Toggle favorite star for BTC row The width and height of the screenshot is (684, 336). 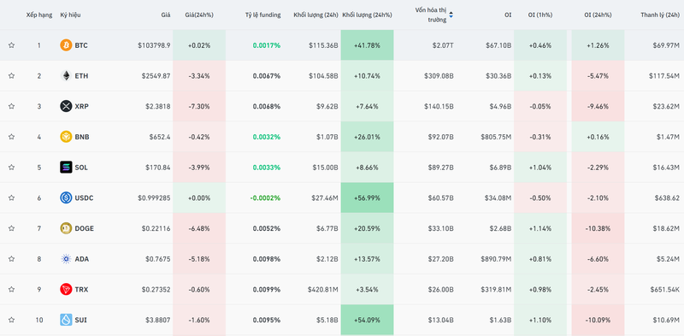point(11,45)
